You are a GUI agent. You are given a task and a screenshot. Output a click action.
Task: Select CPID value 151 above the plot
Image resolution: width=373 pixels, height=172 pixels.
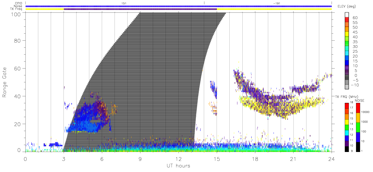123,3
